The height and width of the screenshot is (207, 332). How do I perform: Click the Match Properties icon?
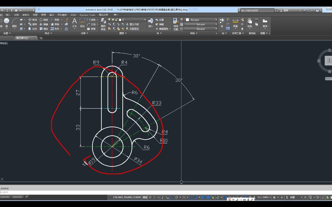176,22
